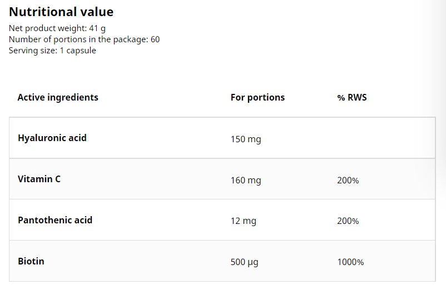
Task: Click the 500 µg value
Action: coord(245,262)
